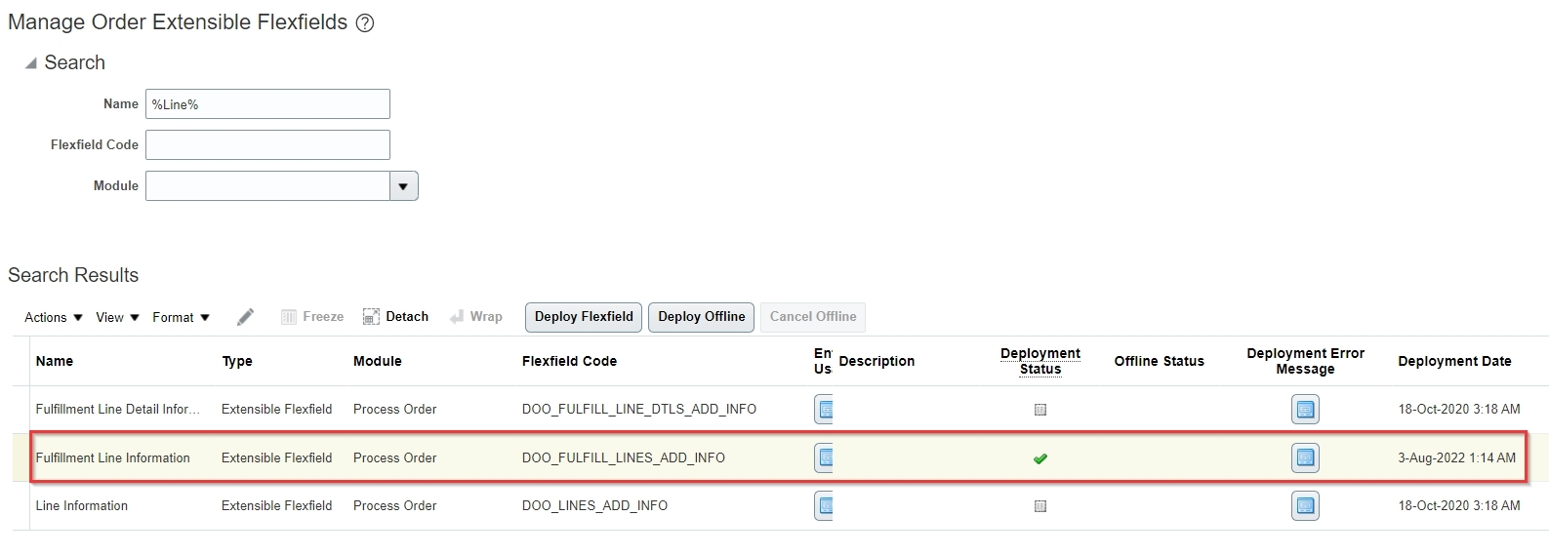Sort by the Type column header
1549x556 pixels.
(x=237, y=362)
